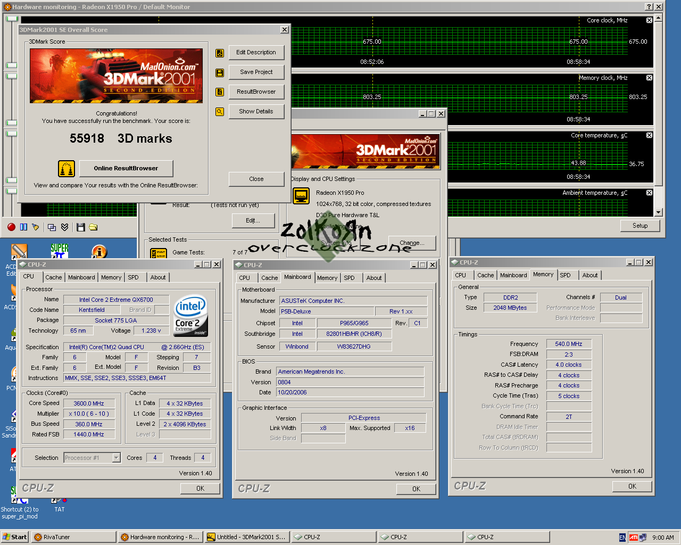Switch to Mainboard tab in left CPU-Z window

[81, 277]
